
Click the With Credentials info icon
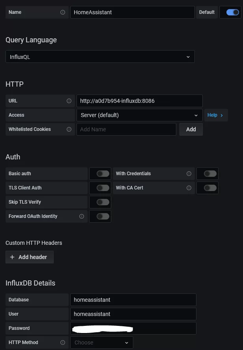tap(189, 173)
